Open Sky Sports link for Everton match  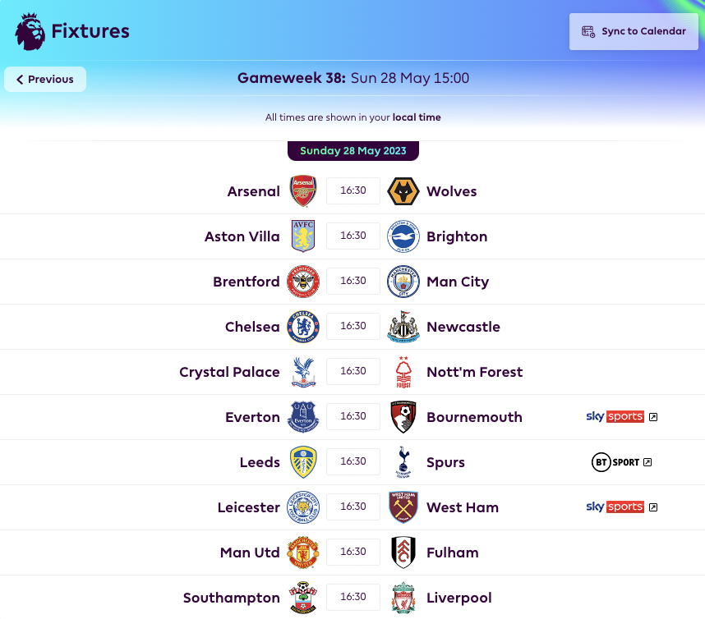(x=621, y=417)
